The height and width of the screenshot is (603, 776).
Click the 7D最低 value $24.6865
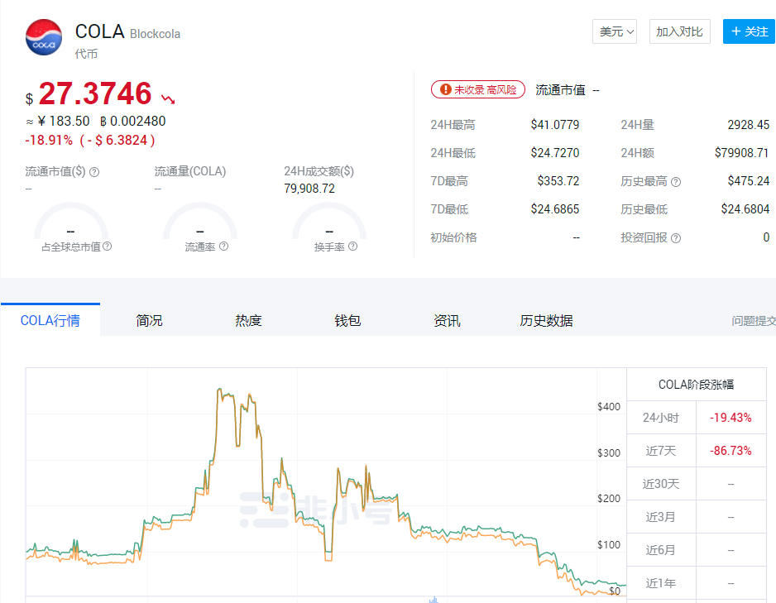tap(555, 209)
